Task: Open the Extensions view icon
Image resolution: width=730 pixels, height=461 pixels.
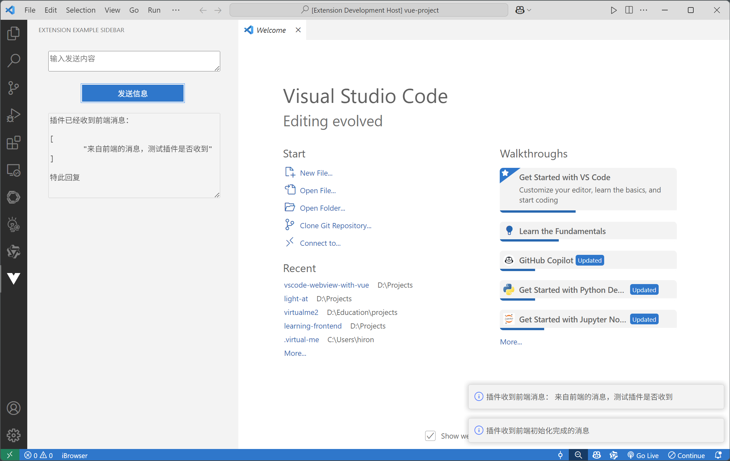Action: coord(13,143)
